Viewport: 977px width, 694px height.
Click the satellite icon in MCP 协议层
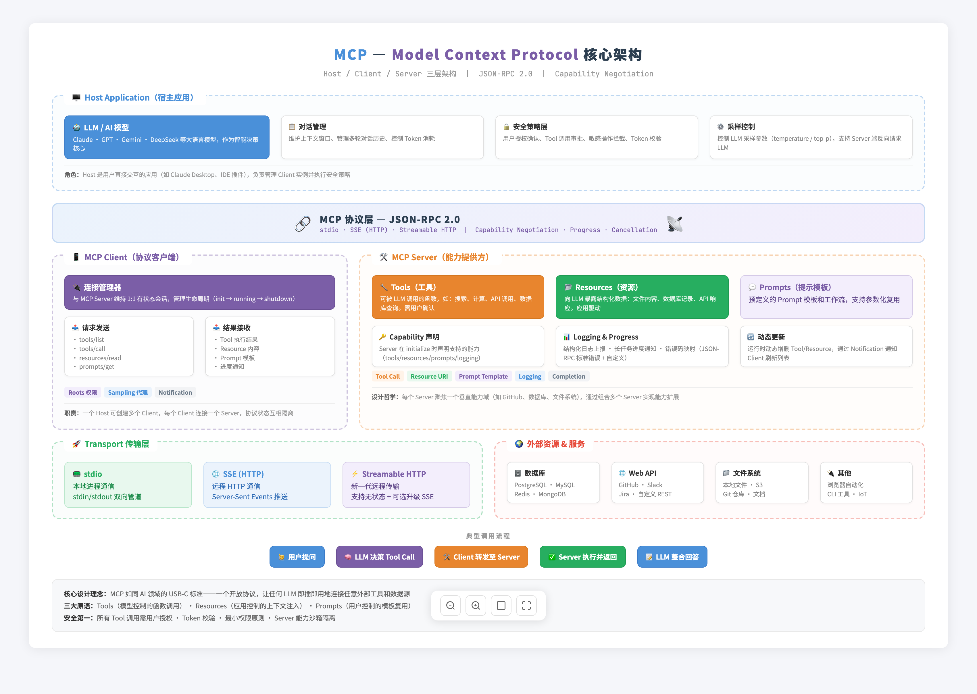click(674, 223)
